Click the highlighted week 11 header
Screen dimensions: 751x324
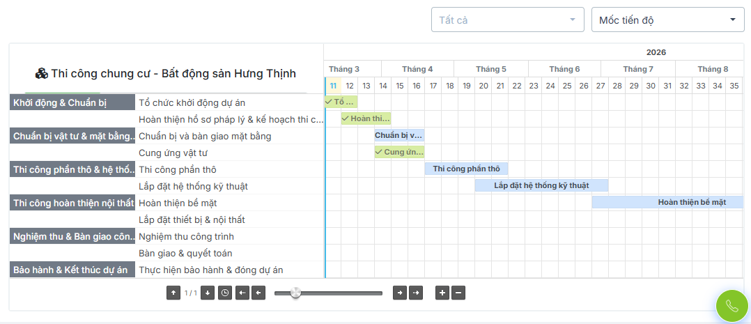point(333,86)
